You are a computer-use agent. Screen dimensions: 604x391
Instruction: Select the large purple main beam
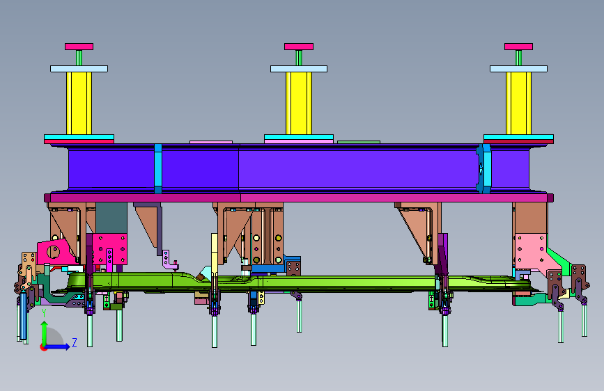[x=299, y=168]
